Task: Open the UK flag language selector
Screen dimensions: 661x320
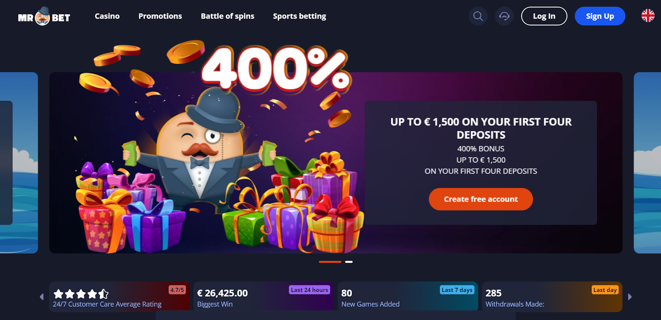Action: point(648,16)
